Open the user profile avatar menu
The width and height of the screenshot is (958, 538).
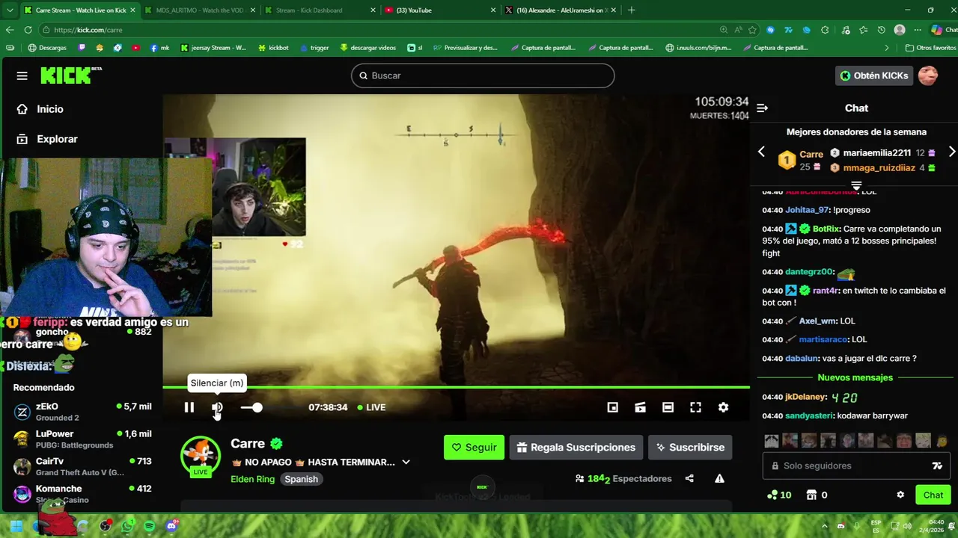click(928, 75)
